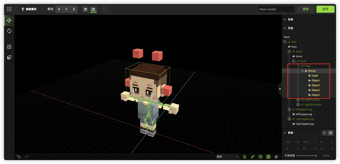The height and width of the screenshot is (164, 340).
Task: Click the add object plus icon
Action: [9, 47]
